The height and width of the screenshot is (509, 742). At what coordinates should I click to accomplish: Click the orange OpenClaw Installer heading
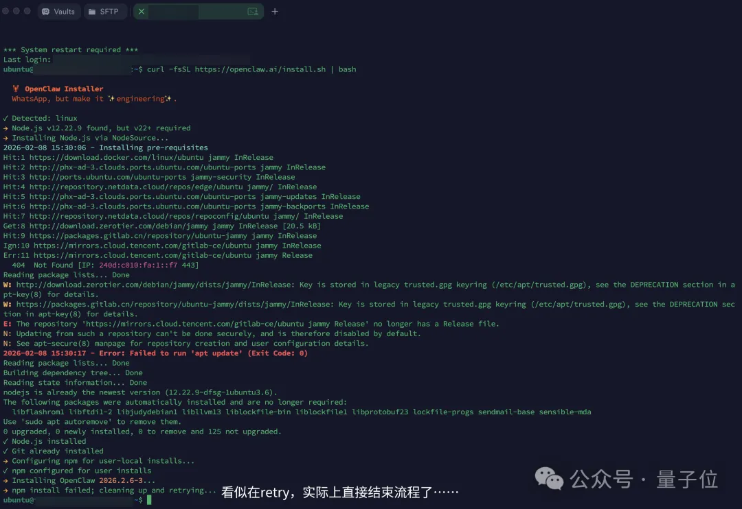tap(64, 88)
